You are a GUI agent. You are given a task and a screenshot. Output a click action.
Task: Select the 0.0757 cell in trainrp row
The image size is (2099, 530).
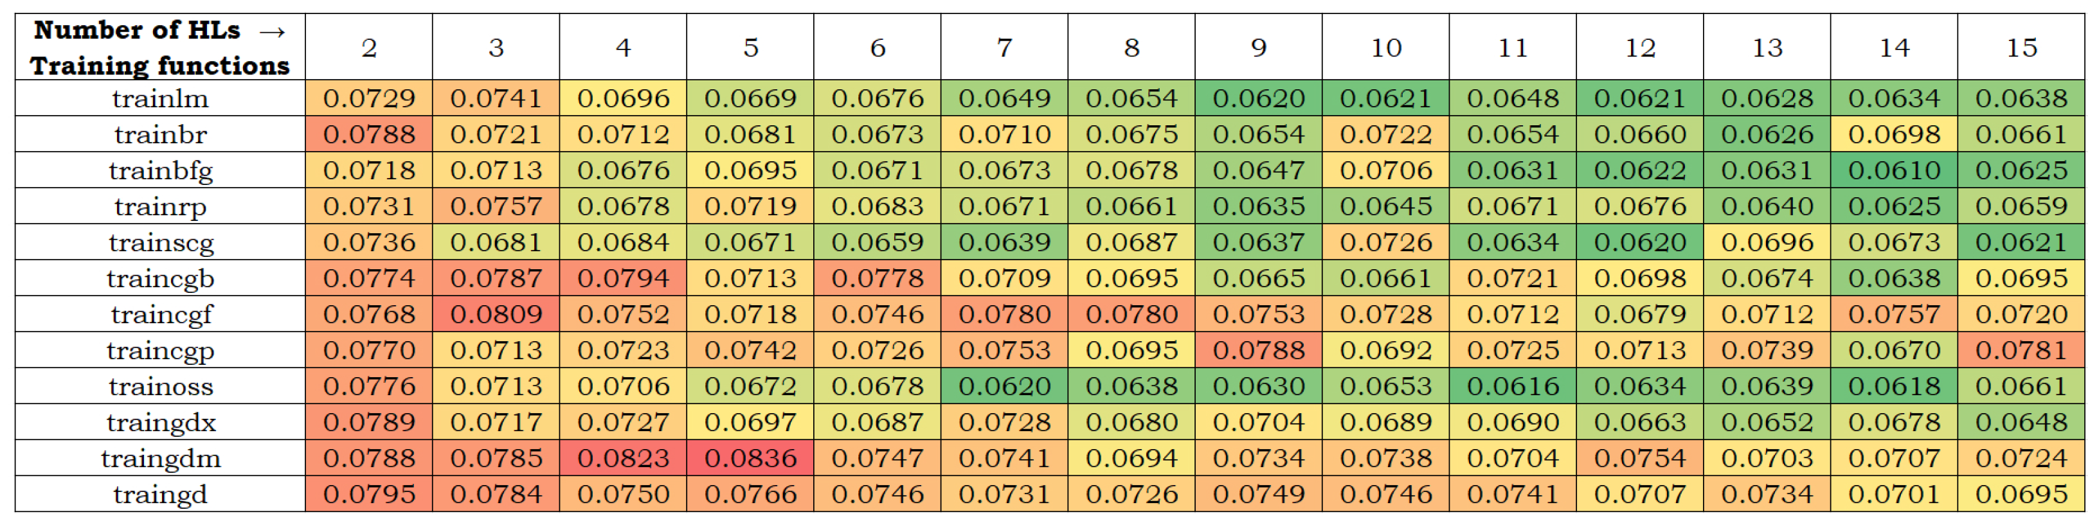click(496, 206)
